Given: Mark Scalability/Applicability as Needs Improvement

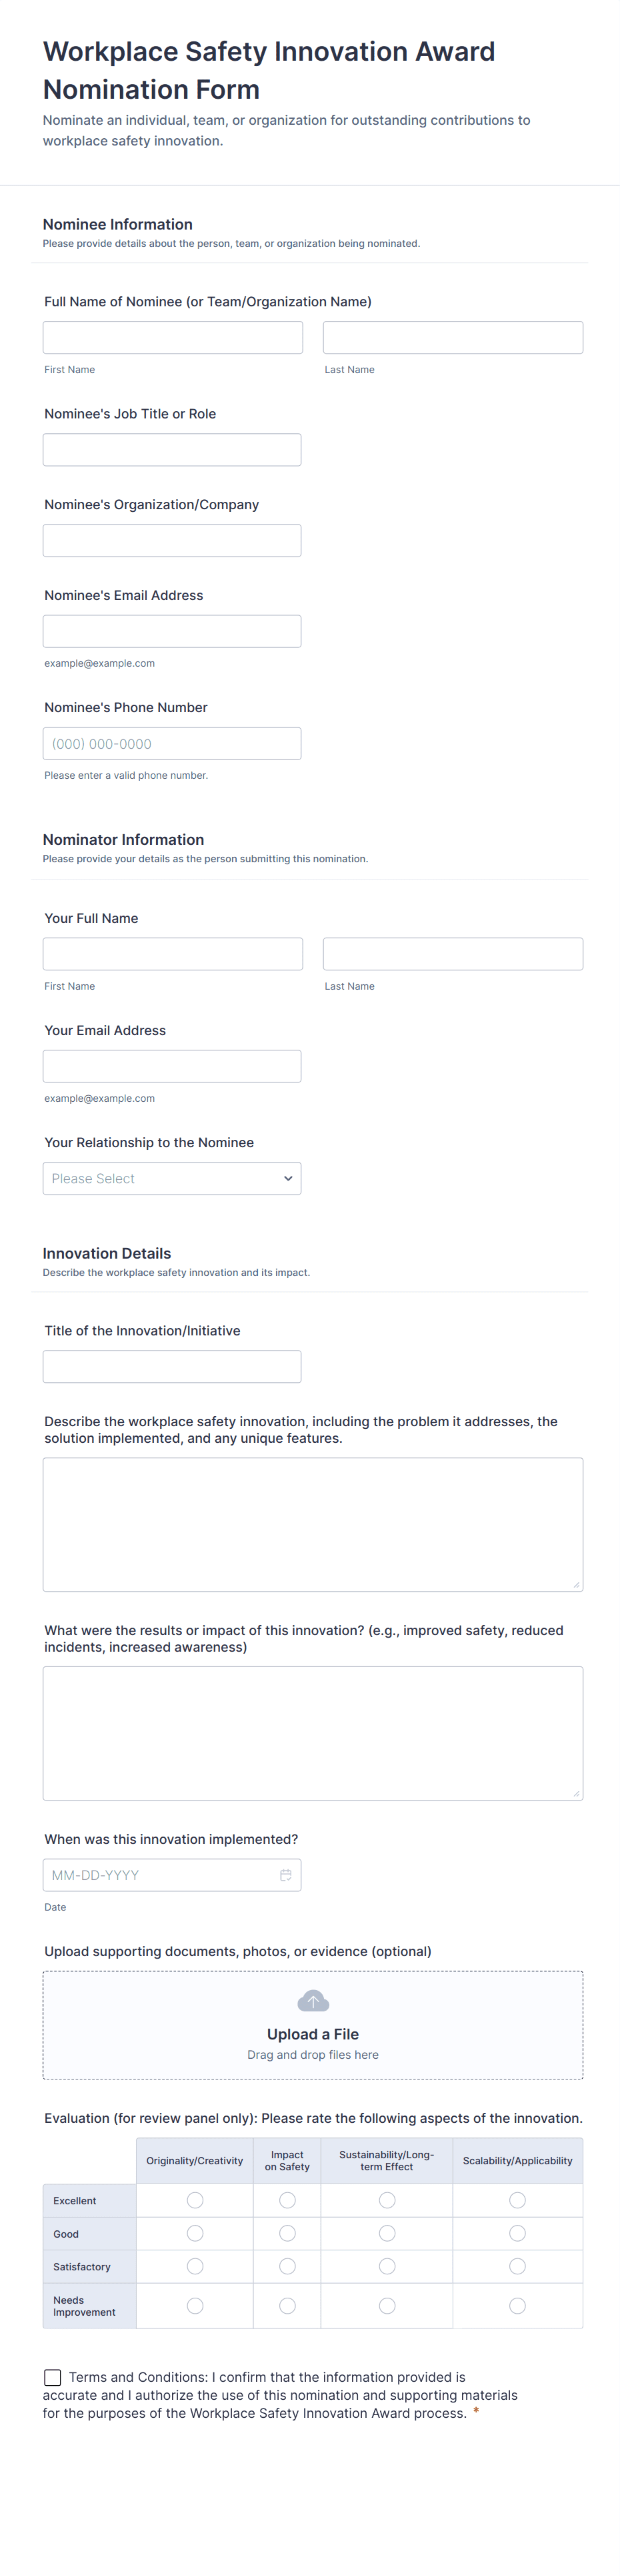Looking at the screenshot, I should click(x=517, y=2305).
